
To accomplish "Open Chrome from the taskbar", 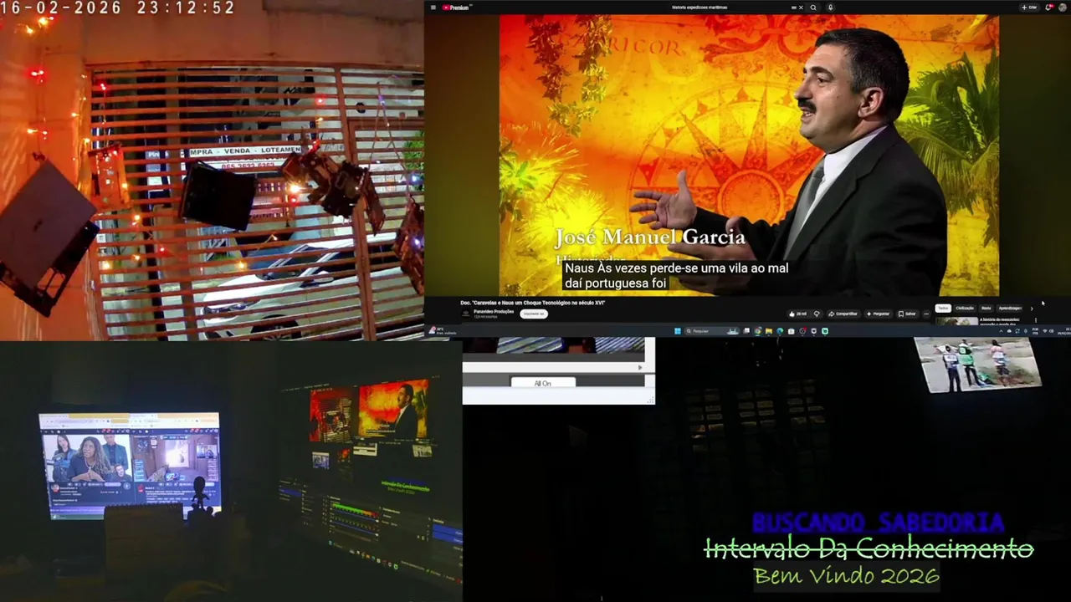I will coord(757,331).
